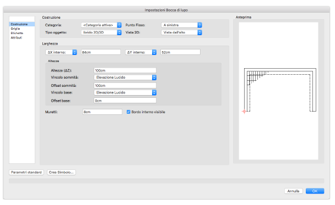335x205 pixels.
Task: Click the Altezza (ΔZ) 100cm field
Action: [x=125, y=70]
